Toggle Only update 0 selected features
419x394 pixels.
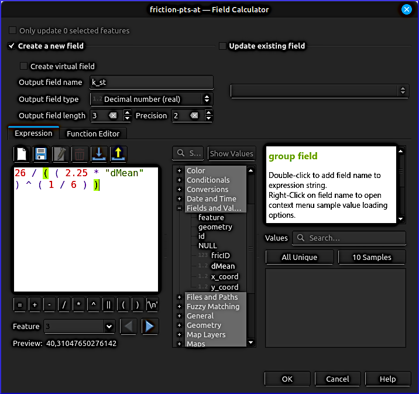(x=12, y=30)
